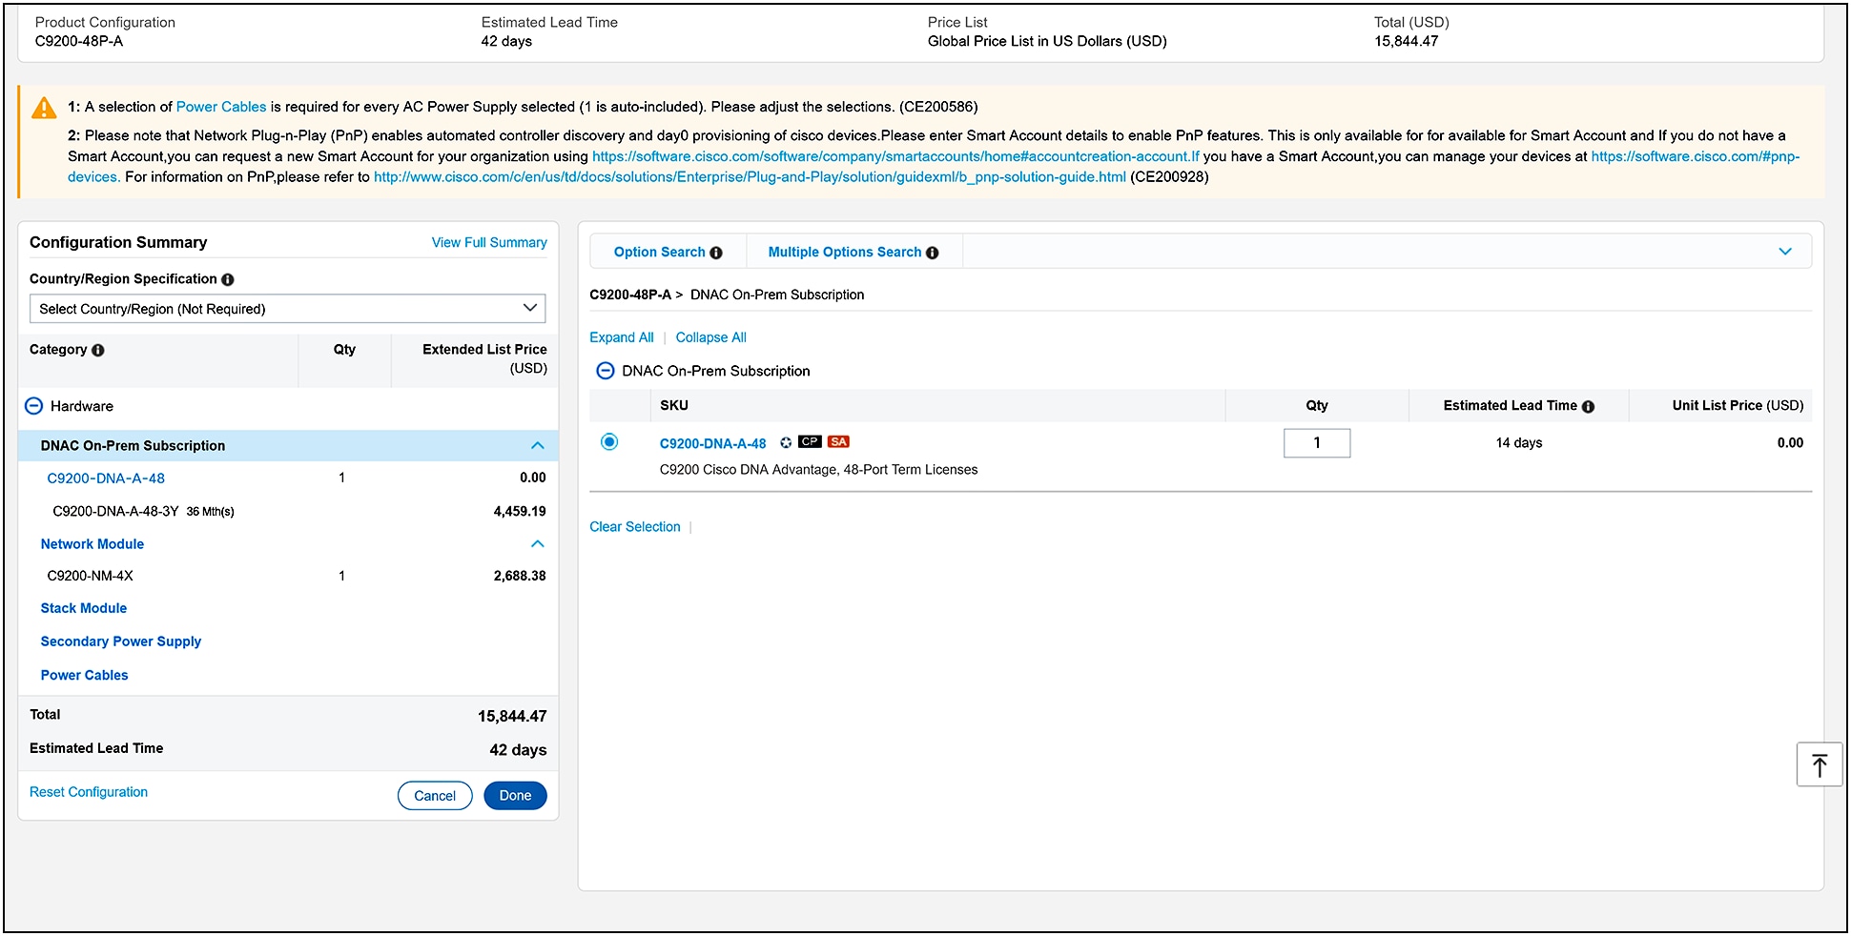Open the smart accounts creation URL

tap(895, 156)
